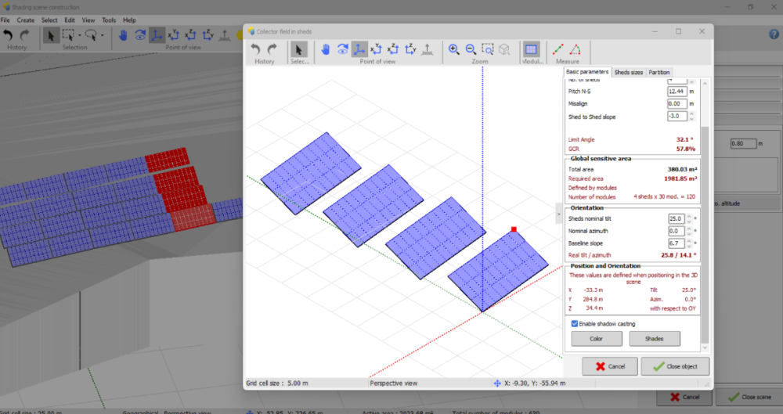Switch to the Partition tab

659,72
